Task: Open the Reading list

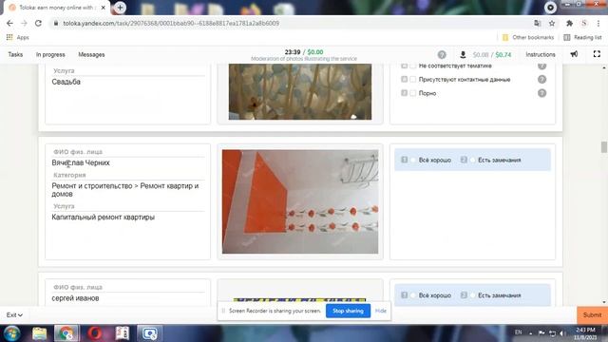Action: [x=582, y=37]
